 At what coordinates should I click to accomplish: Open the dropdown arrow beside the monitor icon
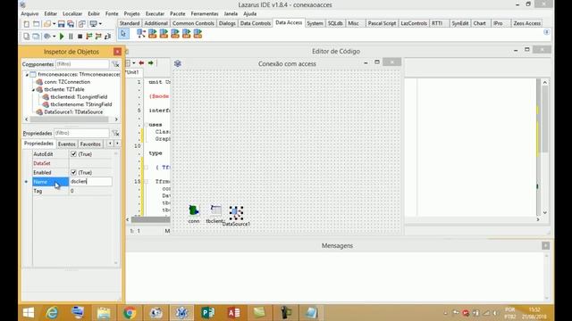pyautogui.click(x=100, y=24)
